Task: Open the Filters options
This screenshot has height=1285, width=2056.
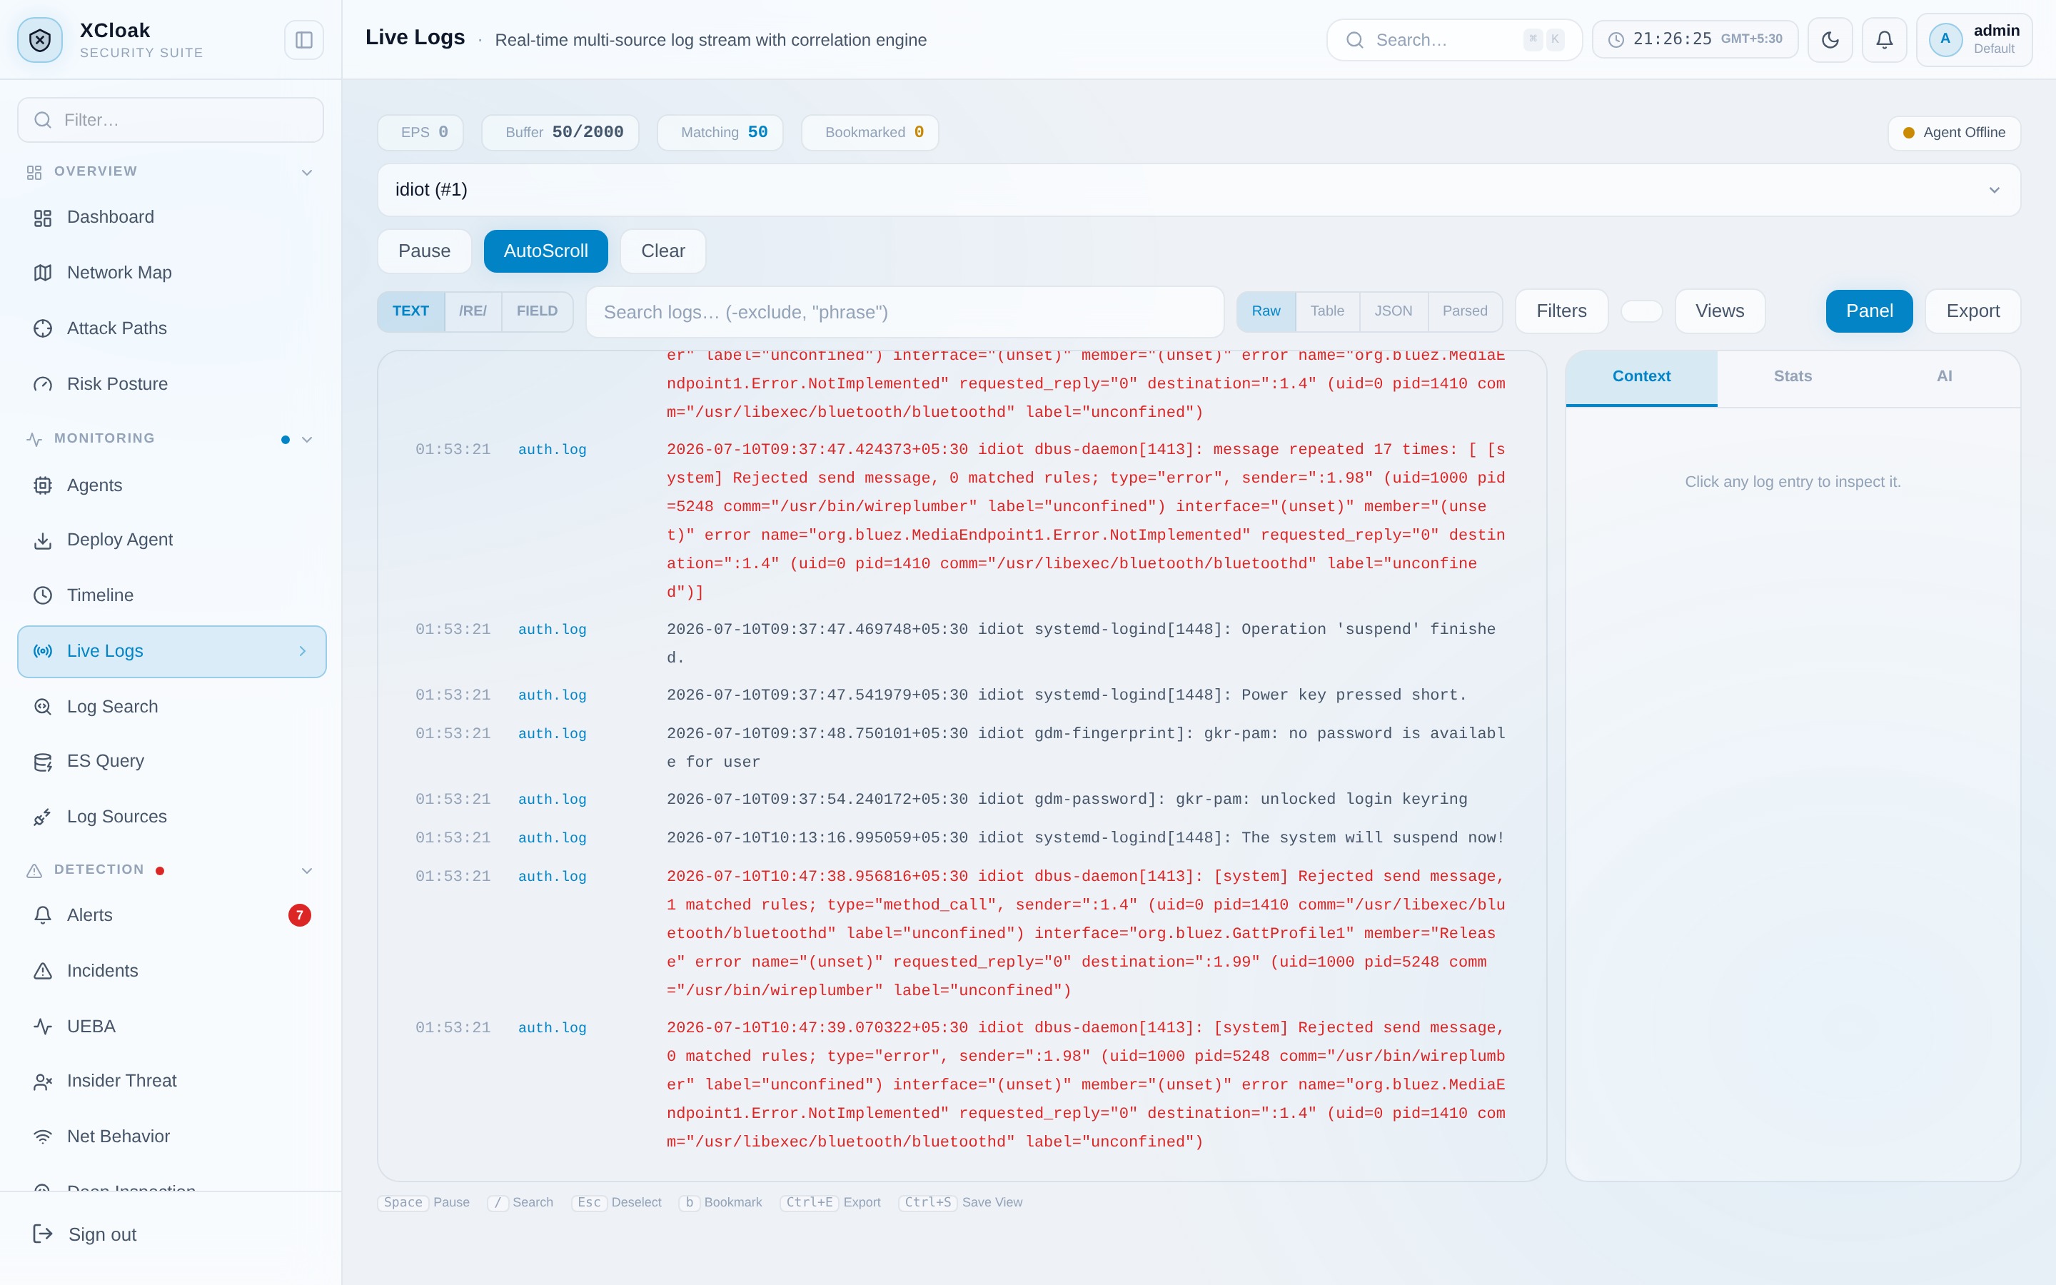Action: click(x=1561, y=312)
